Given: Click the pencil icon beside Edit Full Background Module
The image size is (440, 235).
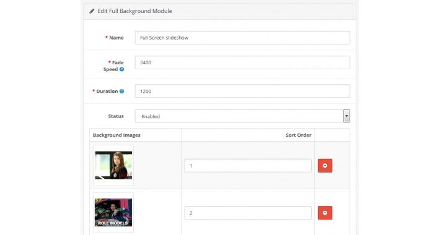Looking at the screenshot, I should [92, 11].
